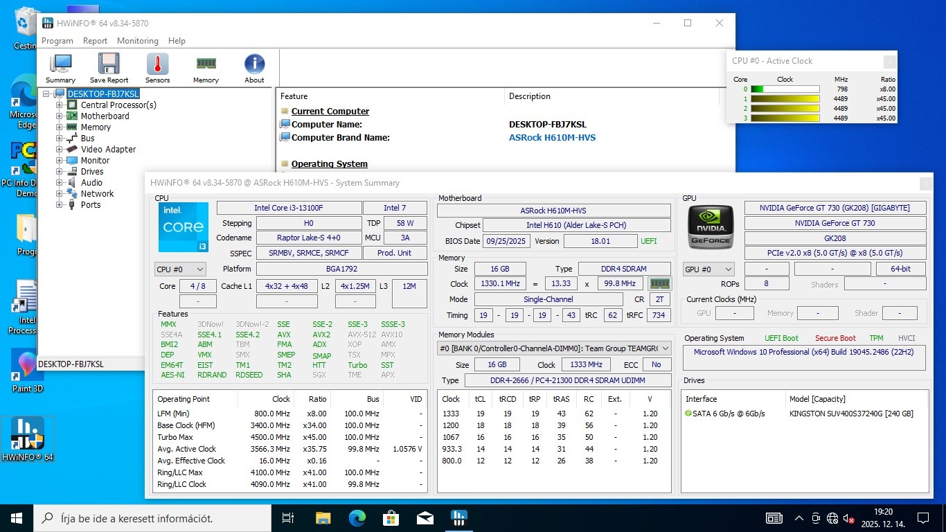Click the NVIDIA GeForce logo

(x=711, y=227)
